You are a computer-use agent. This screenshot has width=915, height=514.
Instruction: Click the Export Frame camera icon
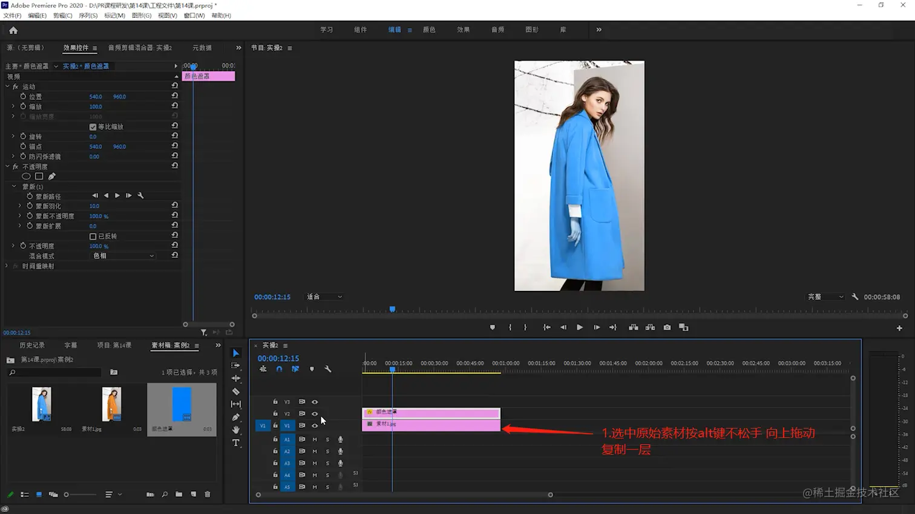click(667, 327)
